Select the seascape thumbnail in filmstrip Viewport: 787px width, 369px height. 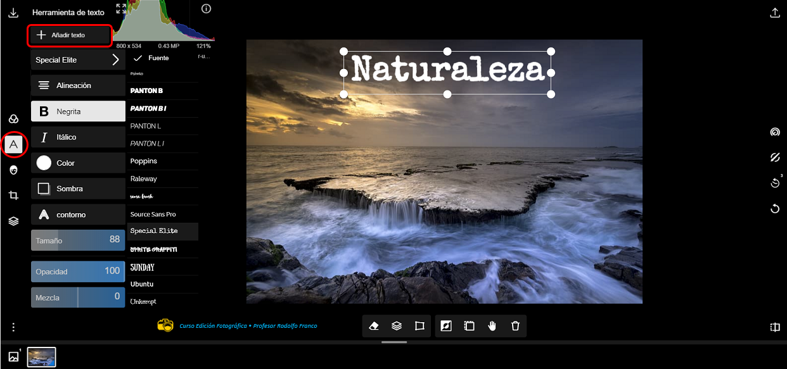(41, 357)
